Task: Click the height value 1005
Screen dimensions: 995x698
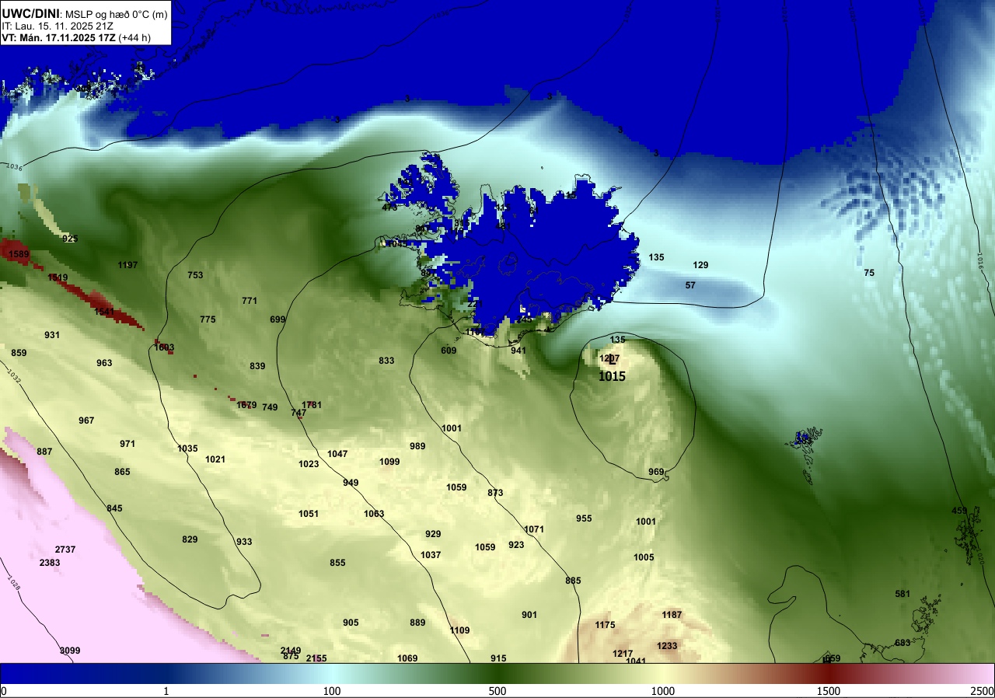Action: [644, 557]
